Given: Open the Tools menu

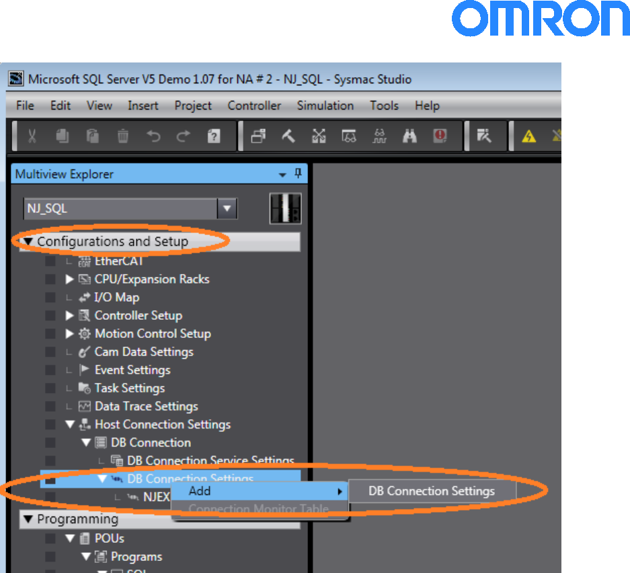Looking at the screenshot, I should coord(384,105).
